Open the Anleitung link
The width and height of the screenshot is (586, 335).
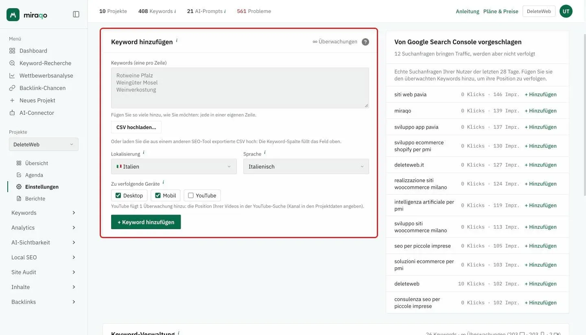(x=468, y=11)
